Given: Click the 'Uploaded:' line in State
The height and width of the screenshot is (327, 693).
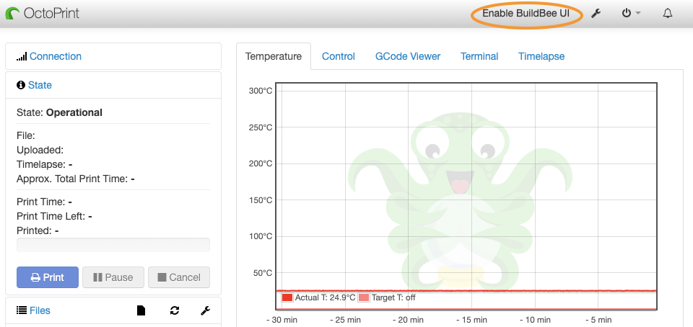Looking at the screenshot, I should click(x=40, y=150).
